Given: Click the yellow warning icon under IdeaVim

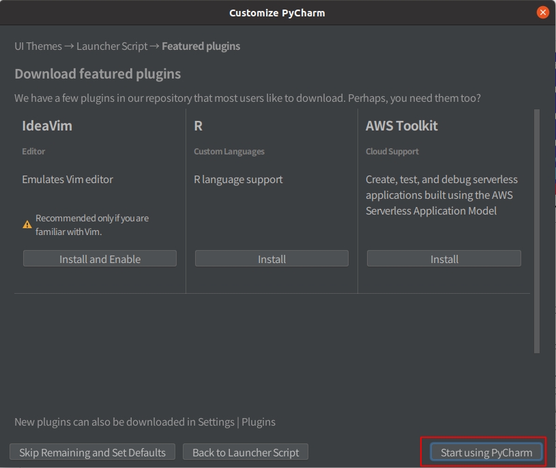Looking at the screenshot, I should coord(27,225).
